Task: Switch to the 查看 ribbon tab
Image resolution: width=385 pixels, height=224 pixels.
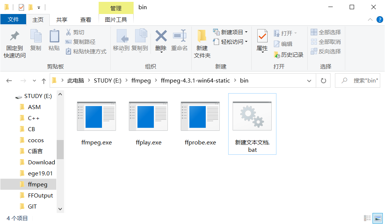Action: click(86, 20)
